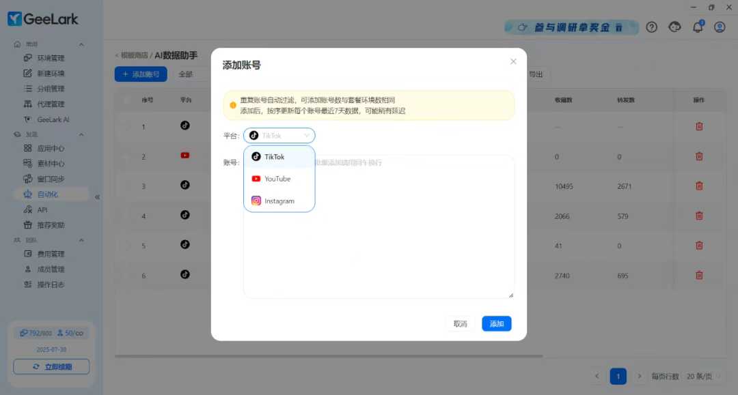Click the help question mark icon
This screenshot has width=738, height=395.
651,27
